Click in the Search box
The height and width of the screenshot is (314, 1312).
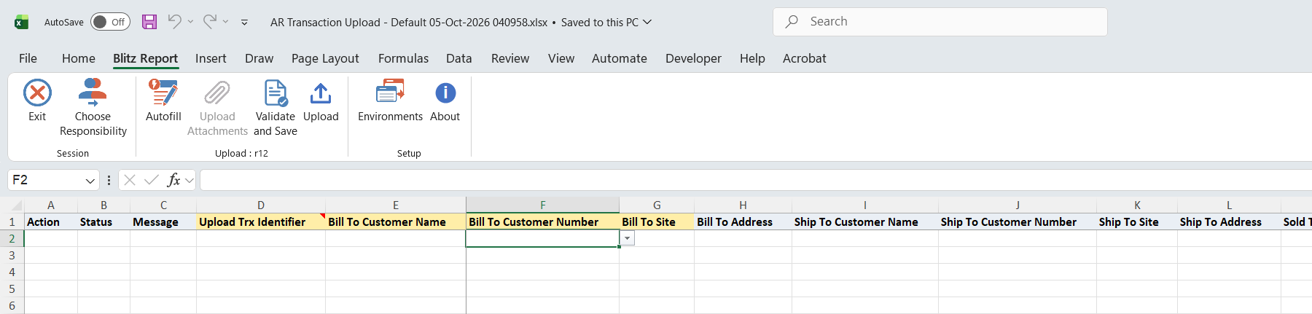coord(940,22)
